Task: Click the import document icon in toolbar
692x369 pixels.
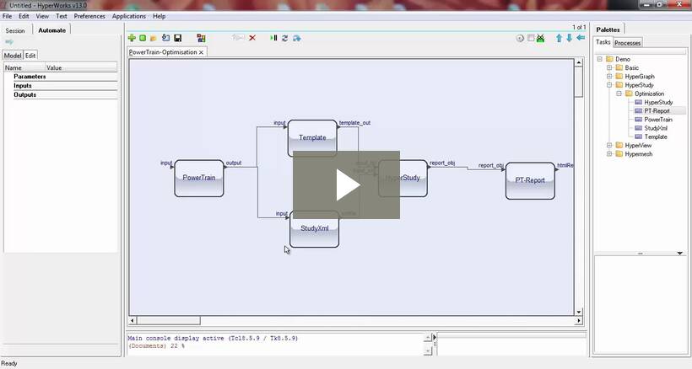Action: pos(166,38)
